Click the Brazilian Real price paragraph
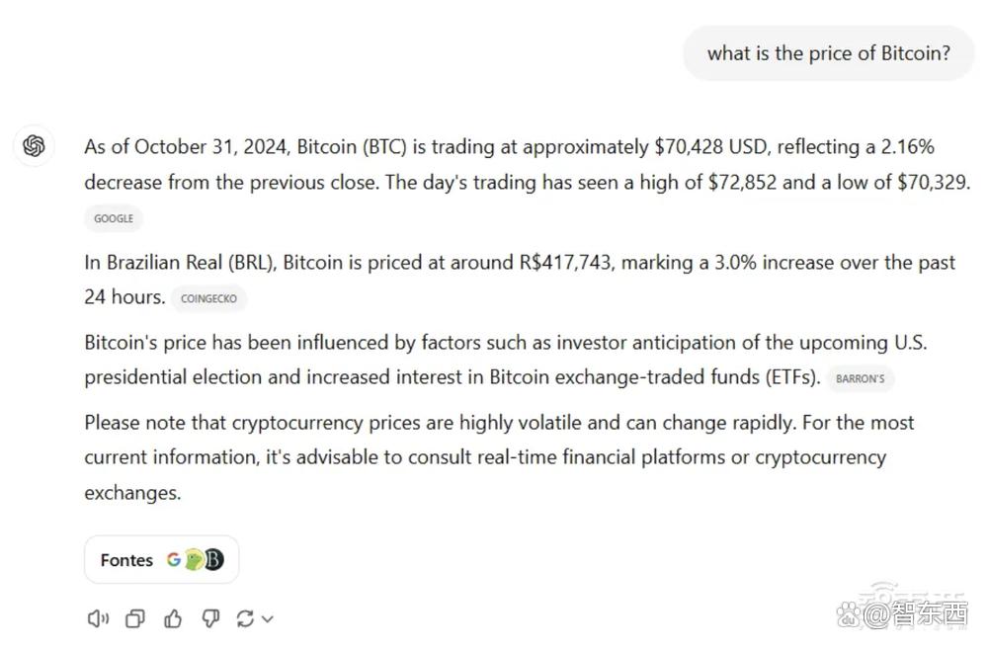The height and width of the screenshot is (649, 988). pyautogui.click(x=520, y=280)
